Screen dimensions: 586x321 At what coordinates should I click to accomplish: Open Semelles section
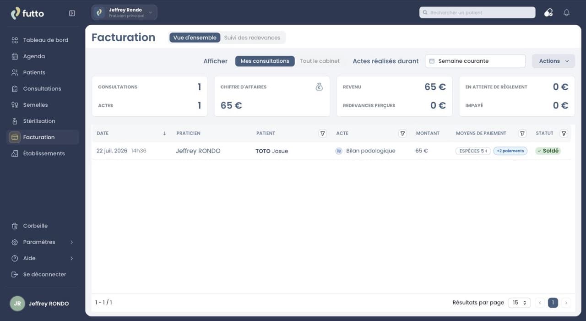pos(43,105)
